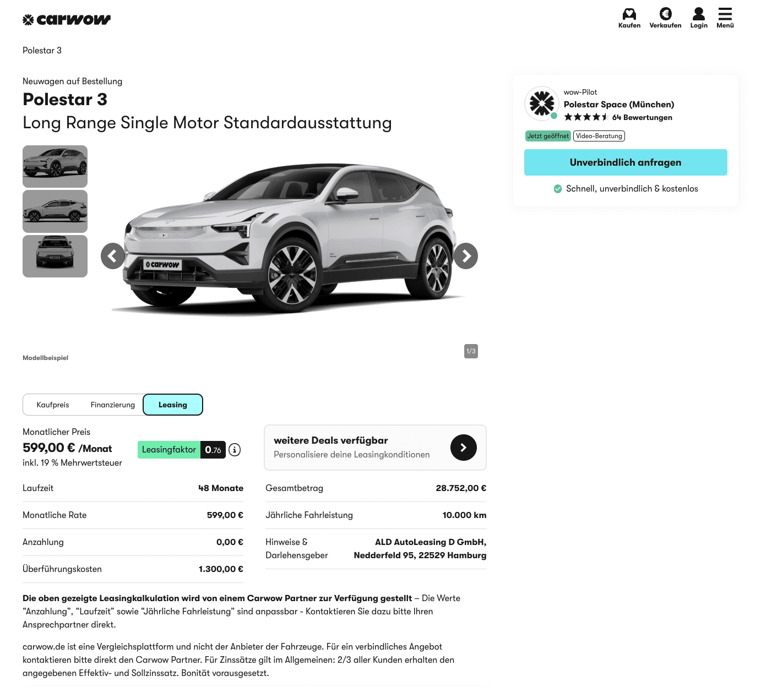Viewport: 761px width, 687px height.
Task: Open the 64 Bewertungen reviews link
Action: 642,117
